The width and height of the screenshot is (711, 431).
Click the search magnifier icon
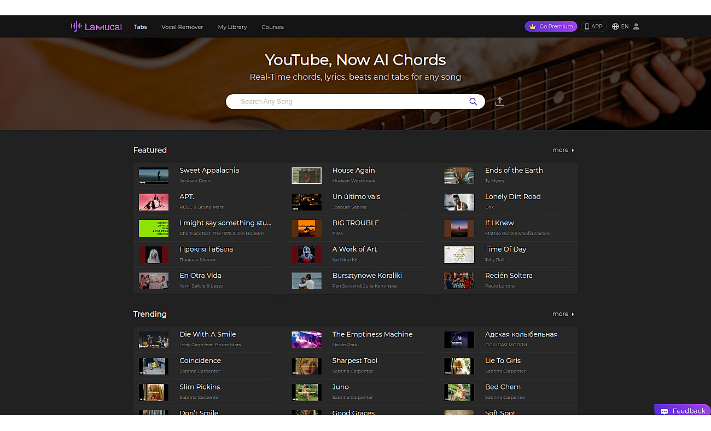473,102
